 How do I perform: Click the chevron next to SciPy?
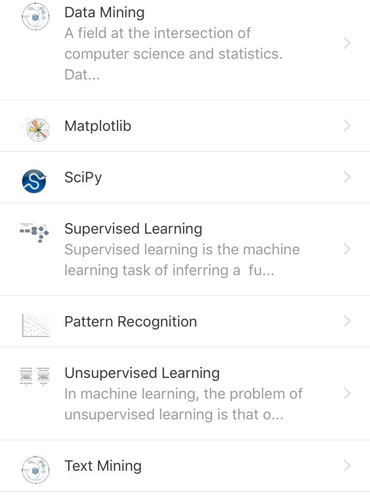click(347, 177)
